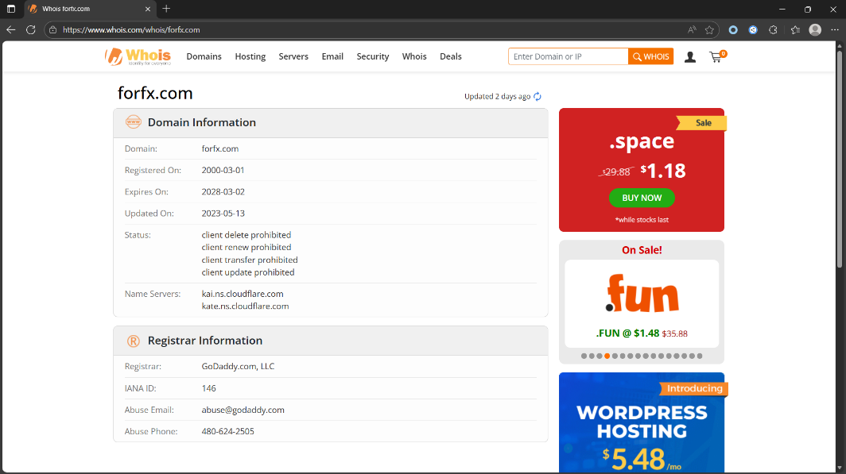Click the orange WHOIS search button
Image resolution: width=846 pixels, height=474 pixels.
pyautogui.click(x=650, y=57)
